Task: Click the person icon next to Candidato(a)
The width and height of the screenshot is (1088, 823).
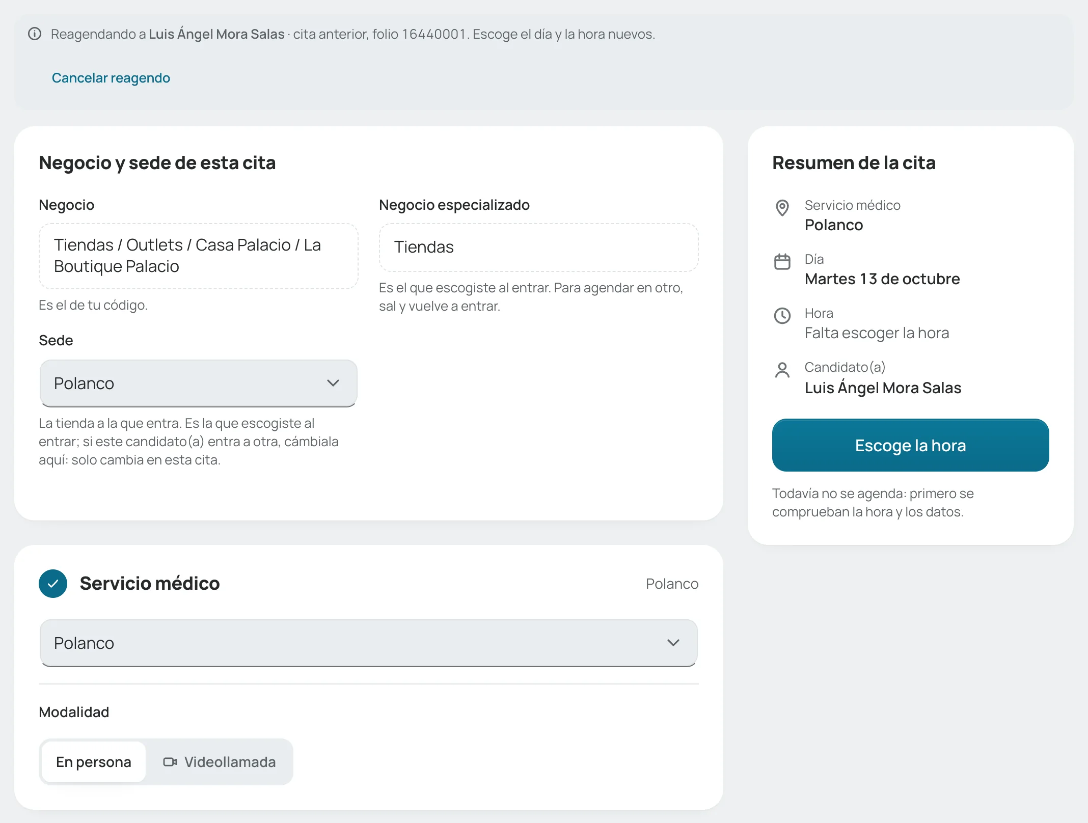Action: 782,370
